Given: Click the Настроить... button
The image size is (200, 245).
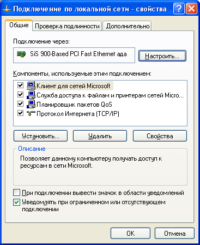Looking at the screenshot, I should (162, 56).
